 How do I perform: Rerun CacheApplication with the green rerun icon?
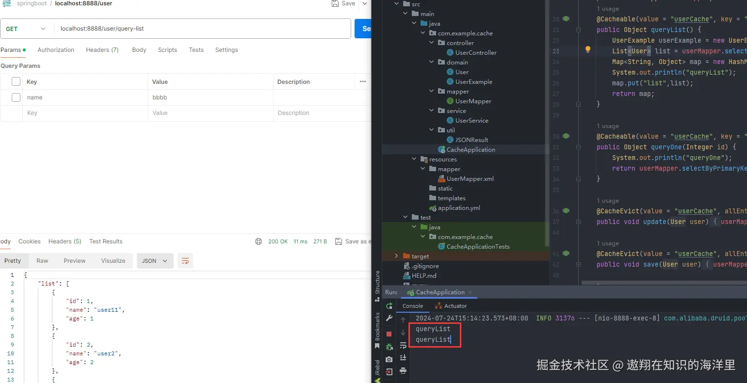[389, 306]
